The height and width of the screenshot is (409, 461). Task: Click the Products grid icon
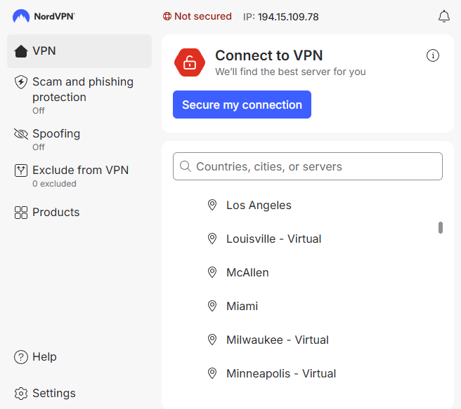(x=21, y=213)
